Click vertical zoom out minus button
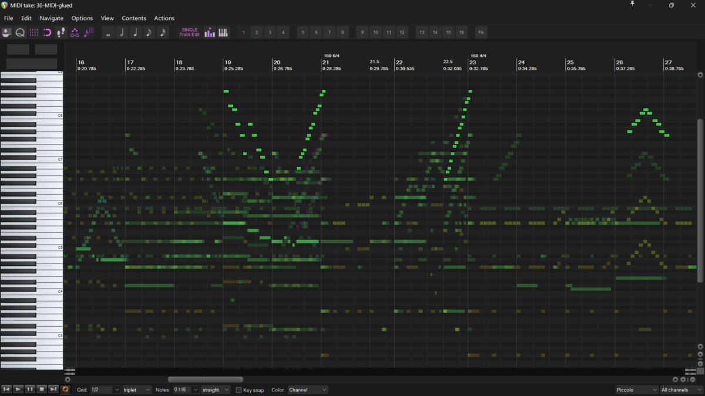The height and width of the screenshot is (396, 705). click(700, 363)
